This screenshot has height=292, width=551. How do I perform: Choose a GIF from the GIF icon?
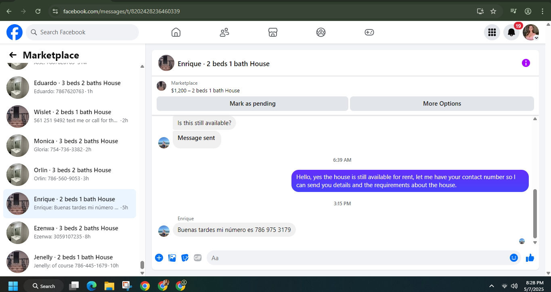(x=197, y=258)
